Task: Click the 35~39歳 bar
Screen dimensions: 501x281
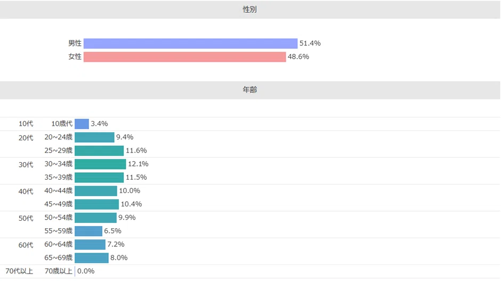Action: pyautogui.click(x=99, y=178)
